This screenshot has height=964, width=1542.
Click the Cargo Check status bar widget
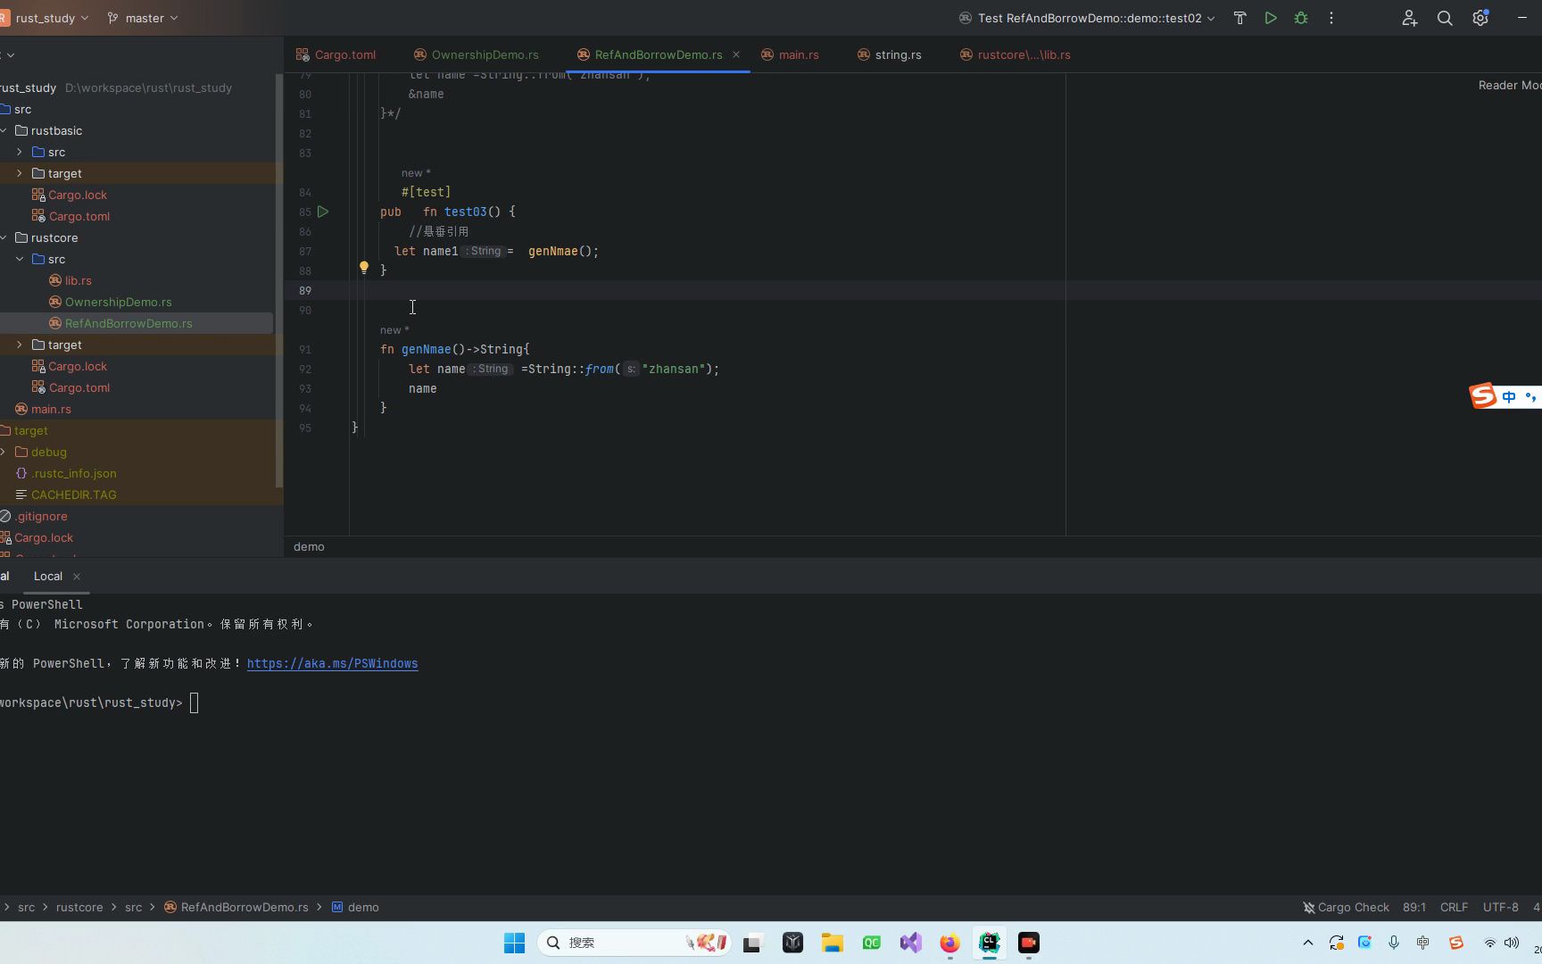1346,907
